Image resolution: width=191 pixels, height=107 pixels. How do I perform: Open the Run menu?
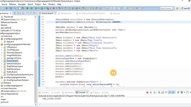[x=44, y=4]
